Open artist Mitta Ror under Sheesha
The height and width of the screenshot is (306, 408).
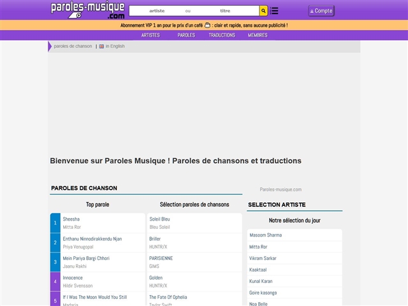pyautogui.click(x=72, y=227)
